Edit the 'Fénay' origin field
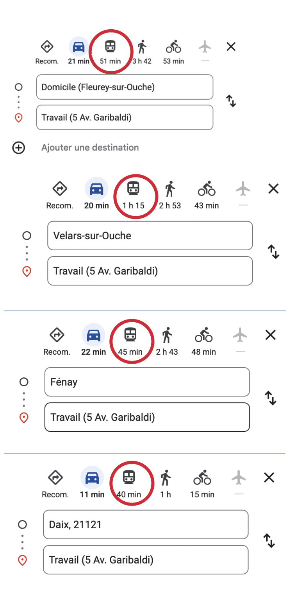Screen dimensions: 296x610 coord(147,382)
